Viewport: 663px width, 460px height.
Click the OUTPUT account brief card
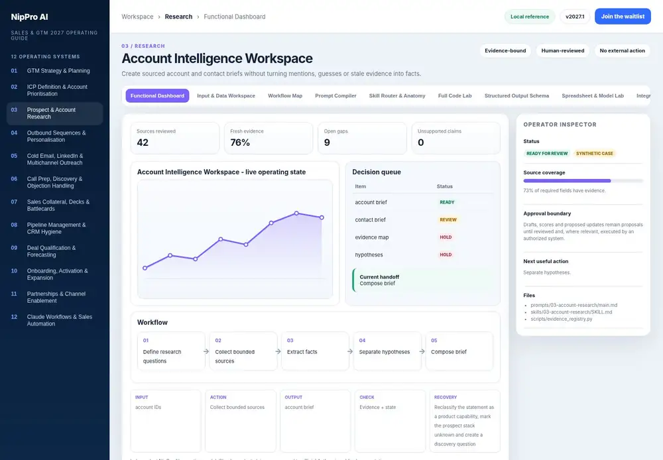(315, 421)
